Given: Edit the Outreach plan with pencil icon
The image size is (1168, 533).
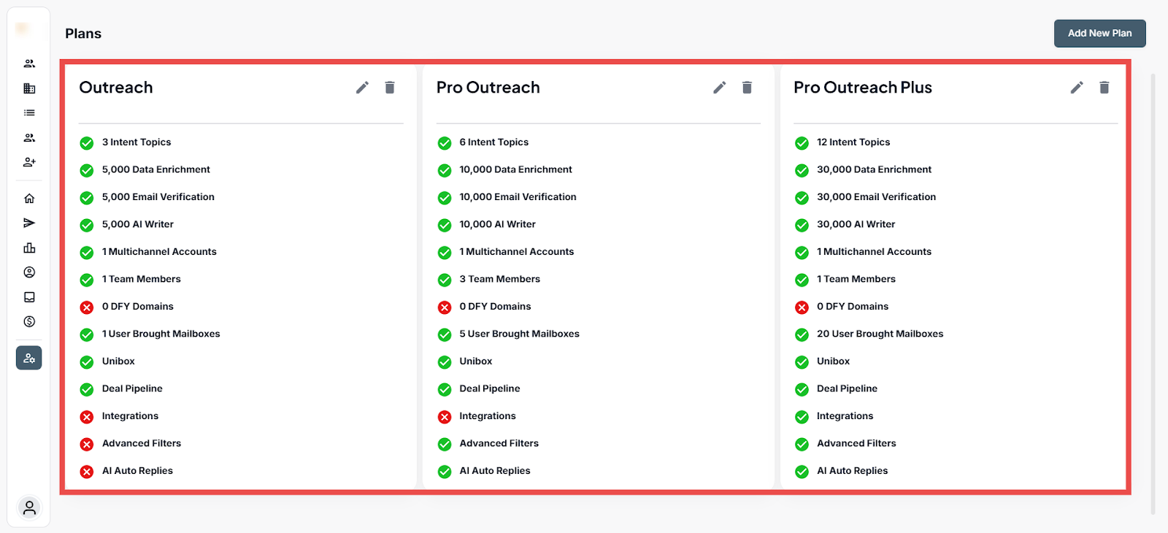Looking at the screenshot, I should click(362, 88).
